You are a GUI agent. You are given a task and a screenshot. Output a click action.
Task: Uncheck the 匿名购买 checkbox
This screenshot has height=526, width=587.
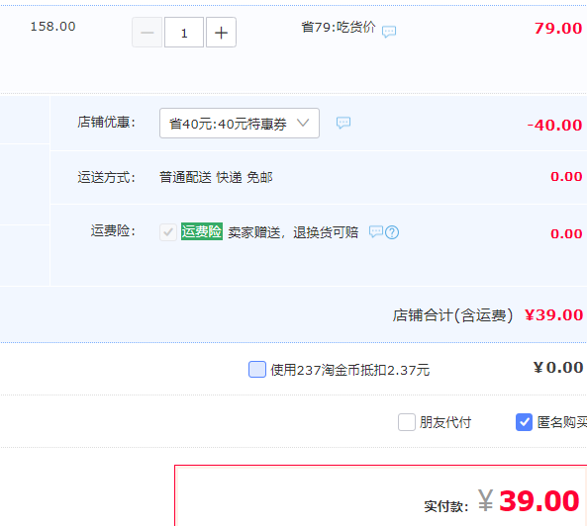(x=524, y=422)
